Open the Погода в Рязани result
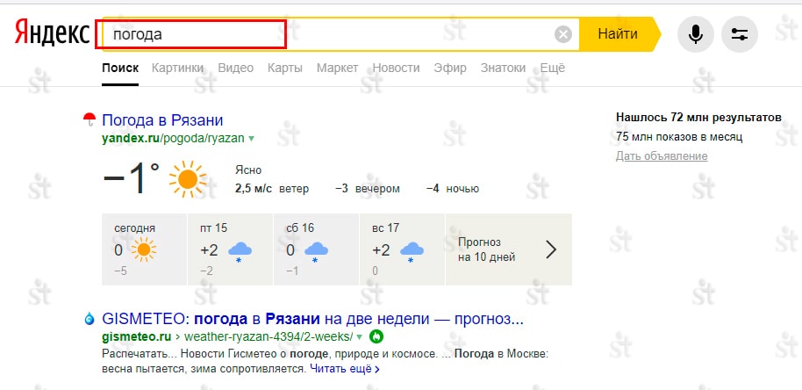 [x=162, y=120]
